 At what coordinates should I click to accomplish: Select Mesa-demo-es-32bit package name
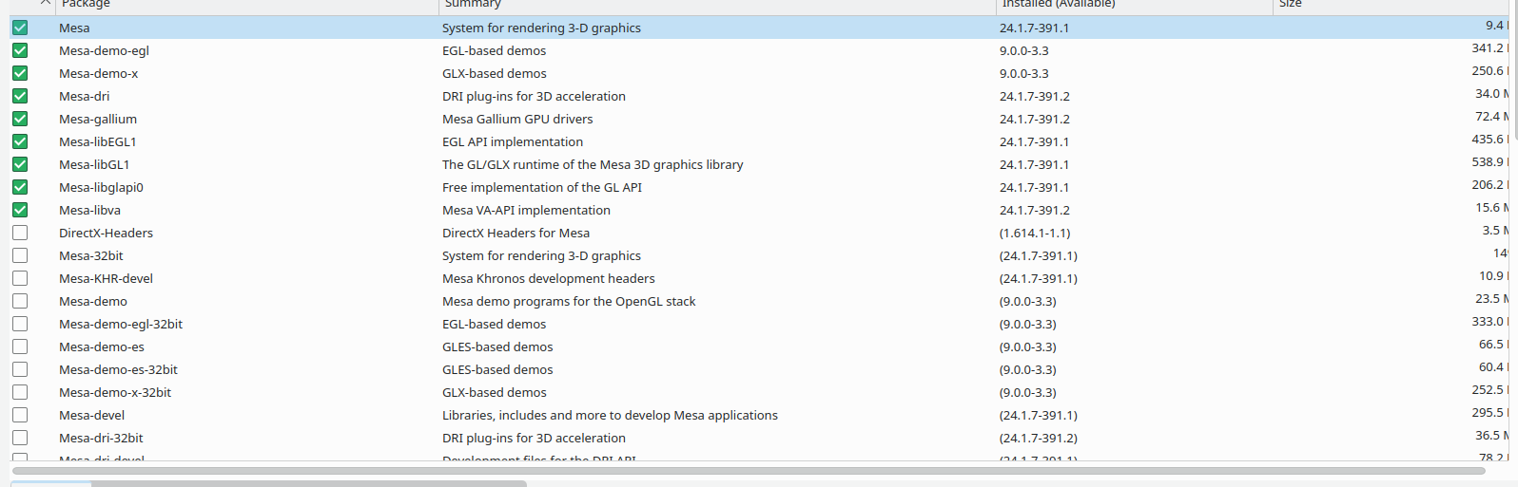tap(118, 369)
